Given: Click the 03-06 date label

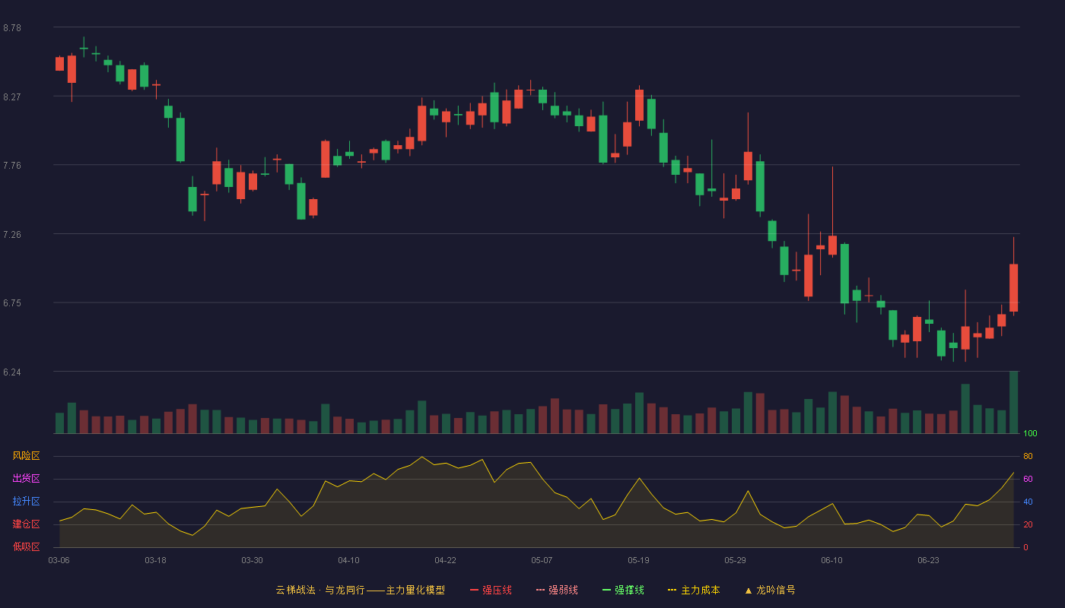Looking at the screenshot, I should pyautogui.click(x=59, y=560).
